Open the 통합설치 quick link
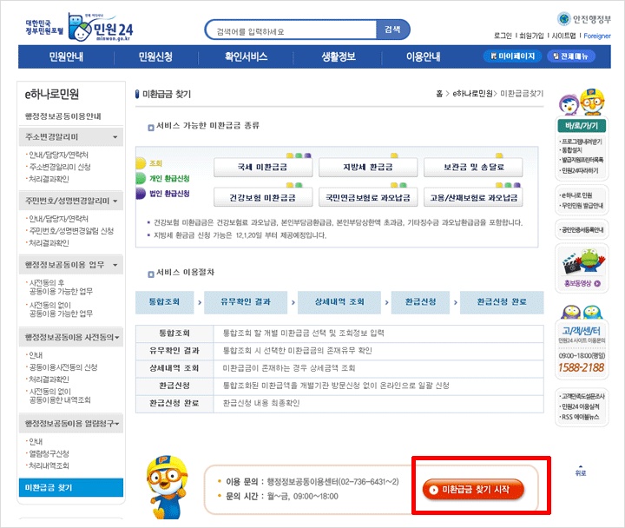Viewport: 625px width, 528px height. [571, 150]
